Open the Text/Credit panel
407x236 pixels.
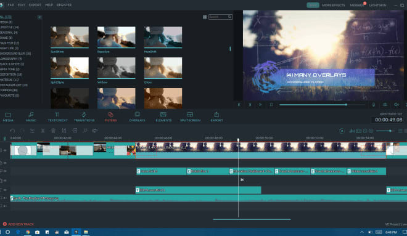57,116
